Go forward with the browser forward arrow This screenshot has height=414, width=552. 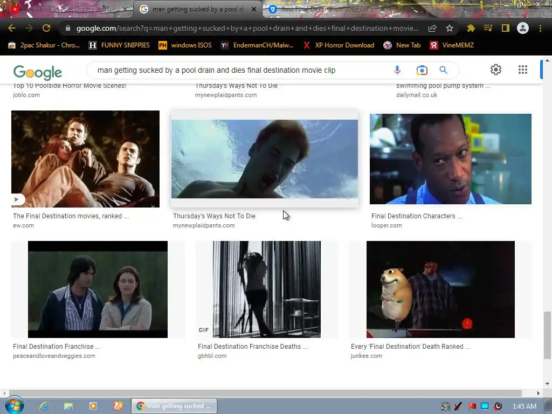coord(29,28)
